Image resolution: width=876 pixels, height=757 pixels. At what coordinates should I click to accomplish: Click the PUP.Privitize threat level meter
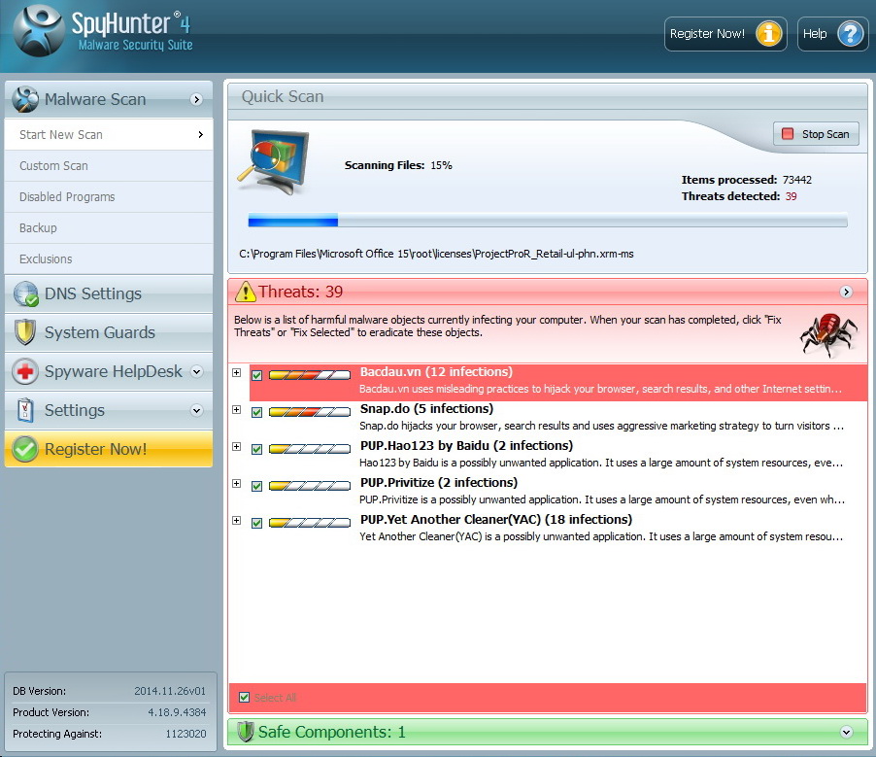(310, 486)
